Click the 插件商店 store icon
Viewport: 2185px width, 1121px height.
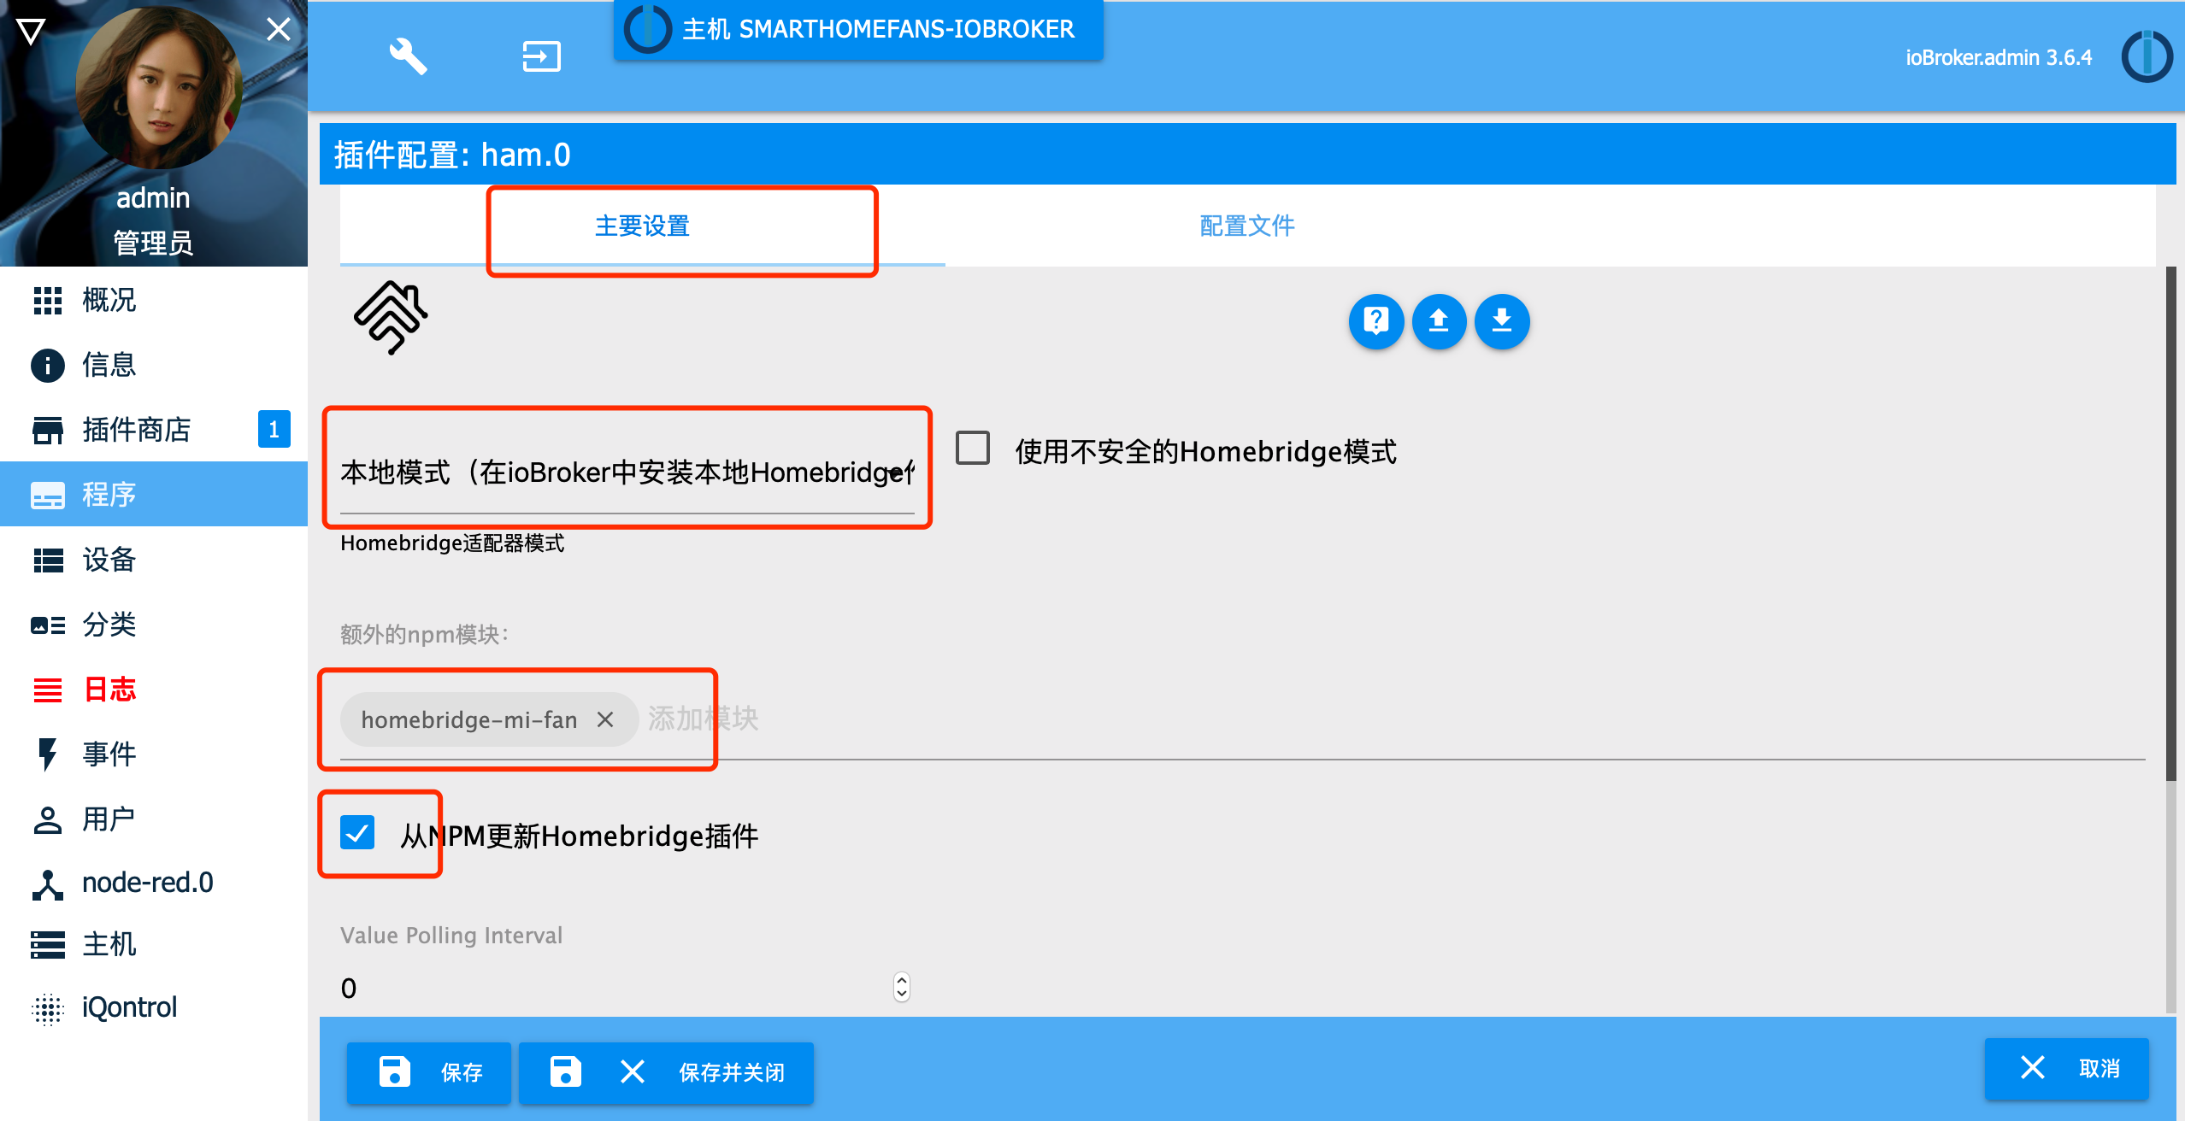click(48, 431)
